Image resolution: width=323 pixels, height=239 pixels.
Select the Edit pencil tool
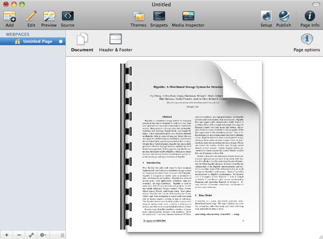(31, 19)
